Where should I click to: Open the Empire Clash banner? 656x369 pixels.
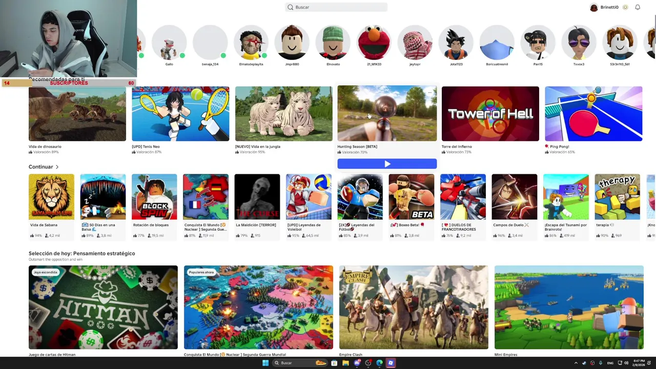coord(414,307)
